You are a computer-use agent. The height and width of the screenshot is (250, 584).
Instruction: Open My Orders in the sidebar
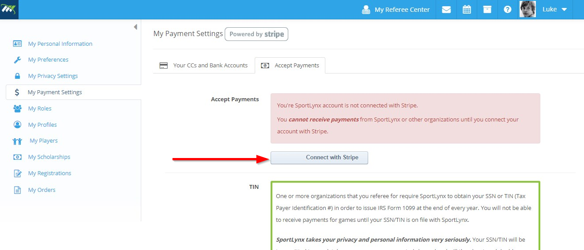(x=42, y=190)
